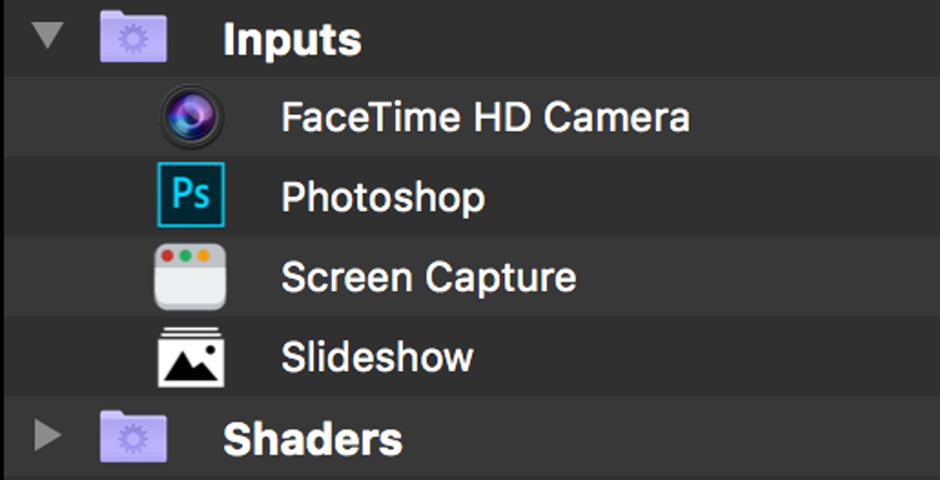Select the Photoshop input label
This screenshot has height=480, width=940.
(383, 198)
